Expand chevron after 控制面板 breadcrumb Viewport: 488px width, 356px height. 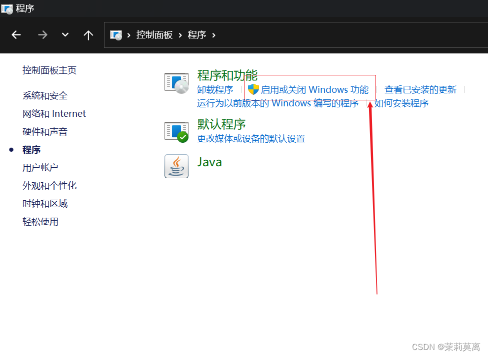point(180,35)
